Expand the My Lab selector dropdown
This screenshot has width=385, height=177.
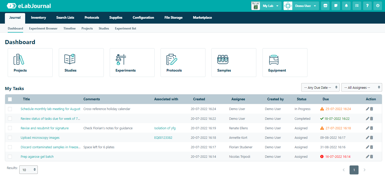pyautogui.click(x=277, y=5)
